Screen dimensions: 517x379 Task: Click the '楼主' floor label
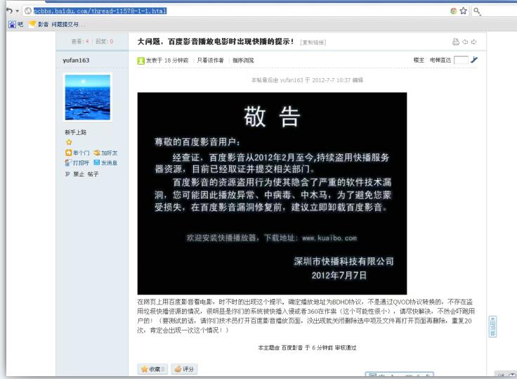pyautogui.click(x=419, y=60)
